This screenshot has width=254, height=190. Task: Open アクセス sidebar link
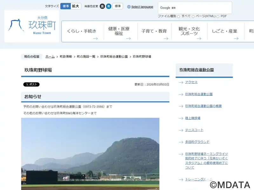(x=191, y=82)
